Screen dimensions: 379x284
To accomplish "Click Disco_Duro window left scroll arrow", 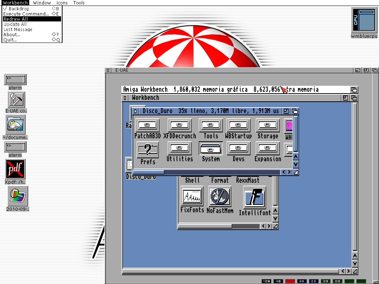I will 284,172.
